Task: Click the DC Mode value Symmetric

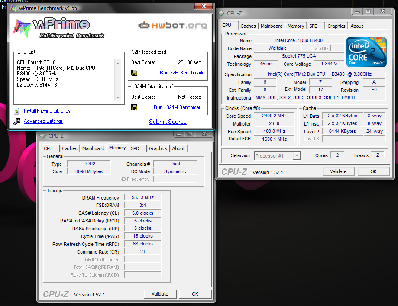Action: coord(175,171)
